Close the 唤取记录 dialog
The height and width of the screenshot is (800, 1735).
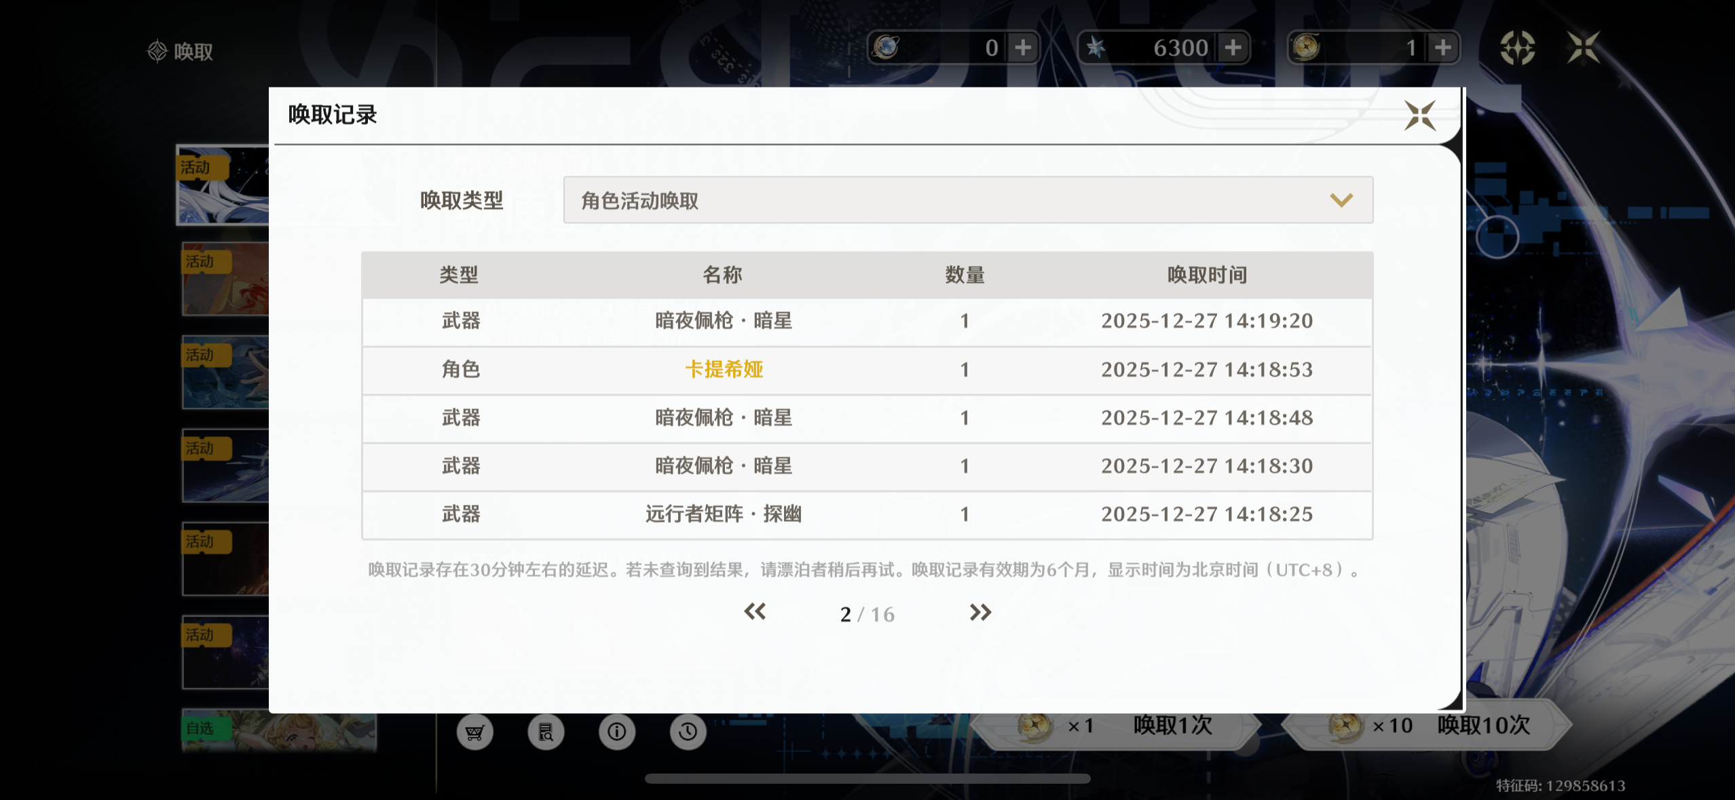(1419, 115)
